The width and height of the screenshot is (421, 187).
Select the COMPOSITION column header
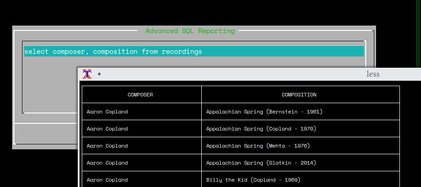pyautogui.click(x=299, y=95)
